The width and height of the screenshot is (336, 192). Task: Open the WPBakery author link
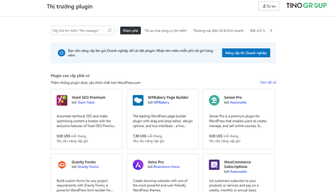[x=161, y=102]
